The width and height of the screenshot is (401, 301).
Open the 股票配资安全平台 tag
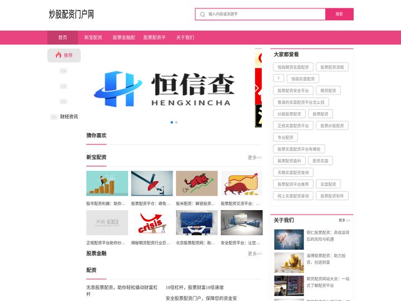coord(293,91)
